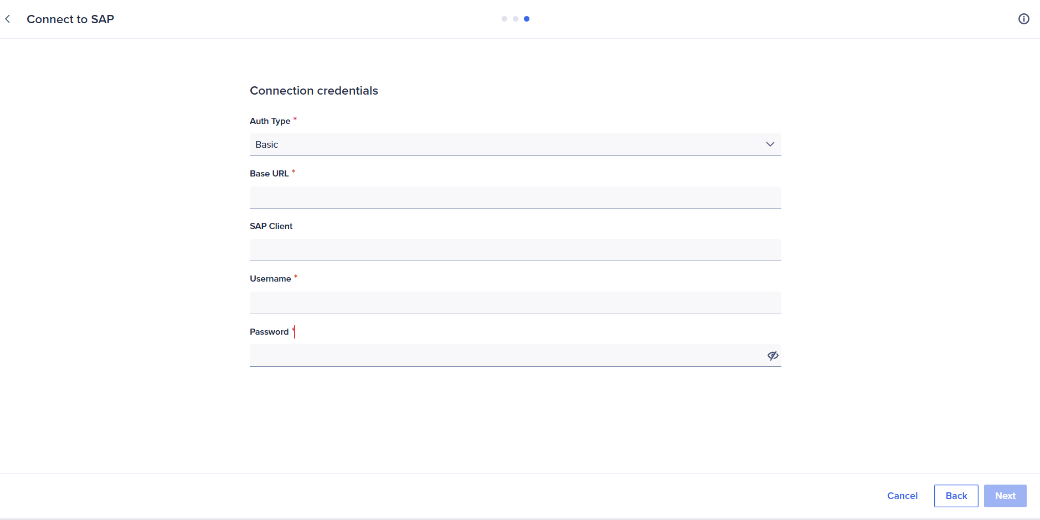
Task: Click the SAP Client input field
Action: pos(515,250)
